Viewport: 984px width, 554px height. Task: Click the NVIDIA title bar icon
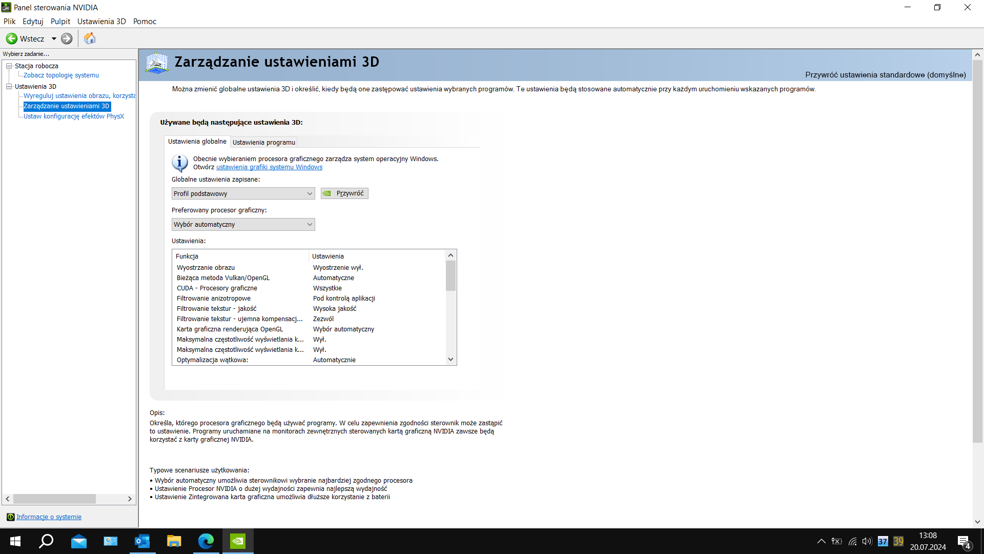click(6, 7)
